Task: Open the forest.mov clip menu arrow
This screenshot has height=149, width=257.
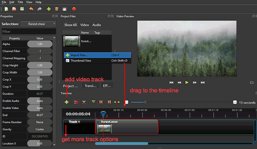Action: tap(98, 122)
